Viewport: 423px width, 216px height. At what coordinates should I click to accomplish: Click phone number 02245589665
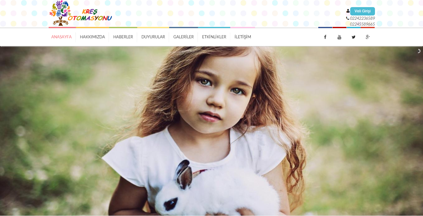click(x=362, y=24)
